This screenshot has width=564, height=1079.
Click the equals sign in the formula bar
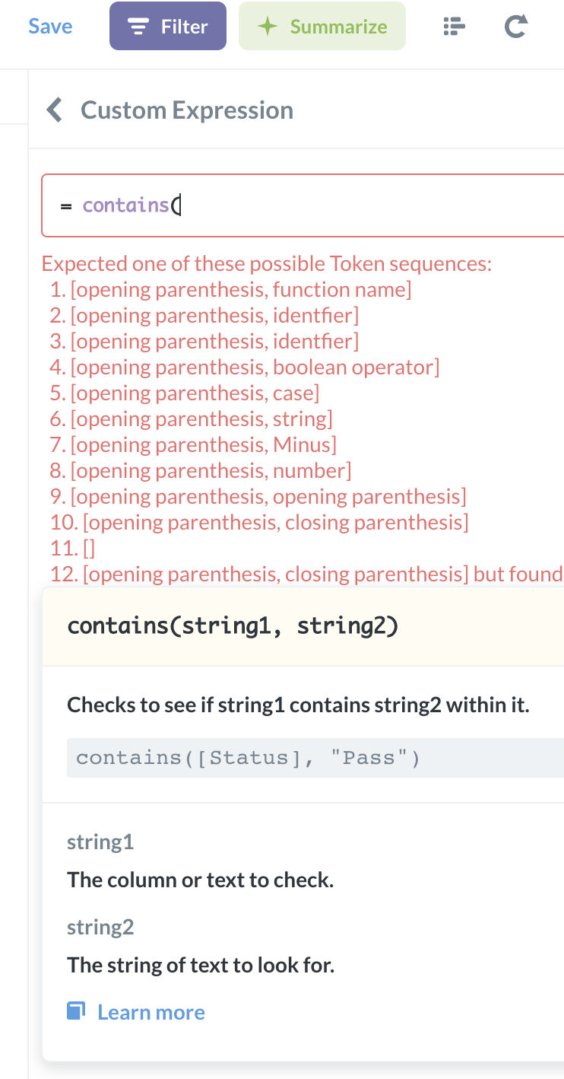(66, 205)
